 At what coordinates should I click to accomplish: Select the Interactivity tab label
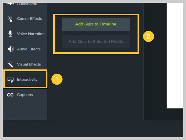(27, 80)
